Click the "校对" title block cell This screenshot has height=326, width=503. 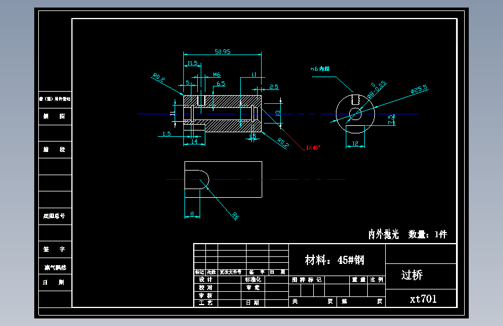click(205, 288)
